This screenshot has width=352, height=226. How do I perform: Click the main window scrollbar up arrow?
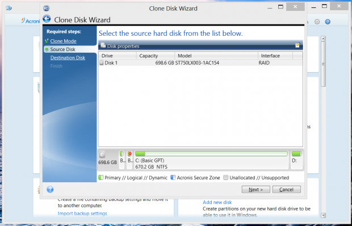tap(323, 39)
